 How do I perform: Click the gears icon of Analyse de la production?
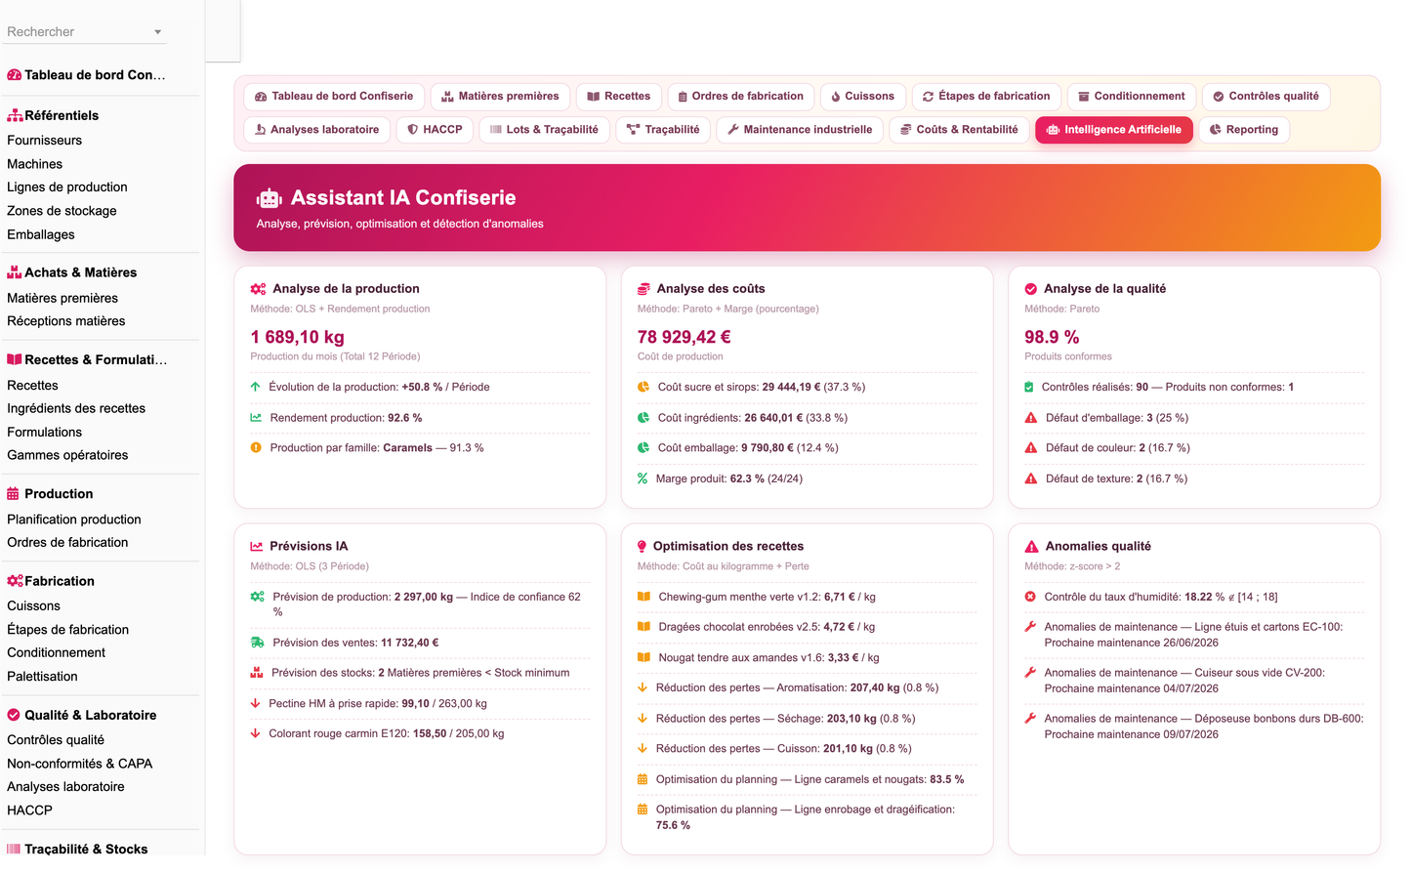tap(258, 289)
